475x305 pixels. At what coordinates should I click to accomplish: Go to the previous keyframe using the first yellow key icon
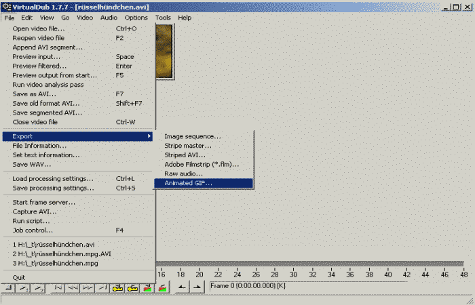tap(117, 287)
